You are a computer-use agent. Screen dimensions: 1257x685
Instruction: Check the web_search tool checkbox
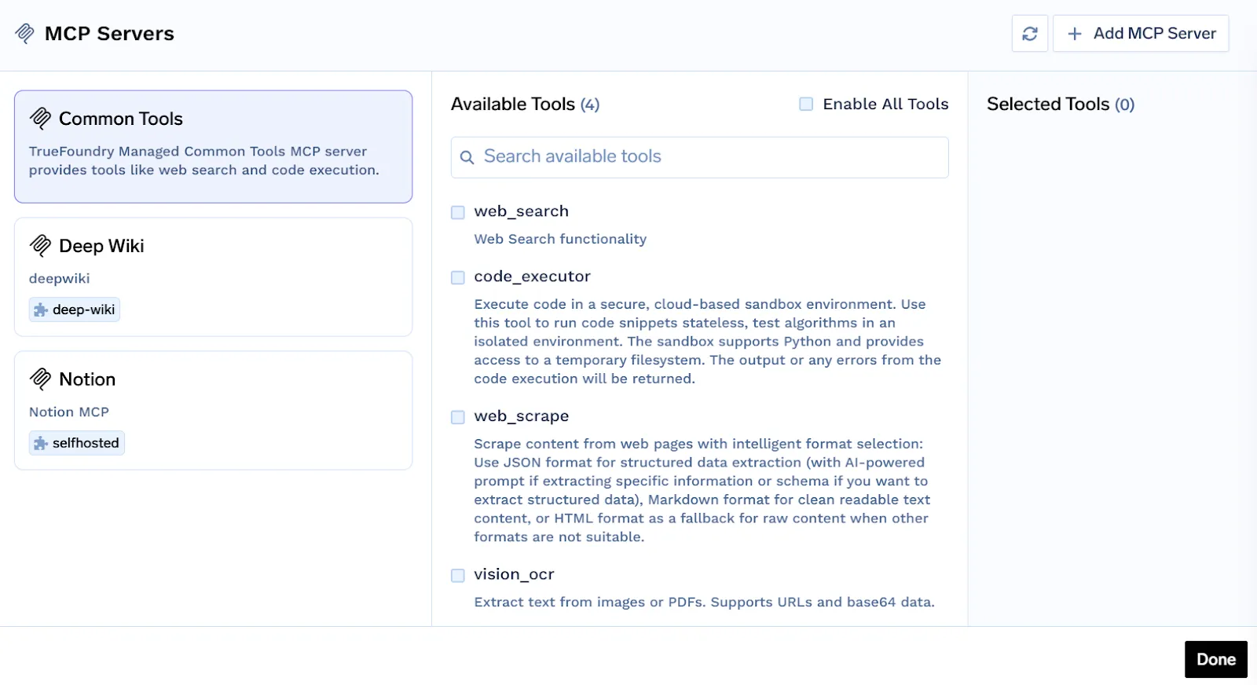[458, 212]
